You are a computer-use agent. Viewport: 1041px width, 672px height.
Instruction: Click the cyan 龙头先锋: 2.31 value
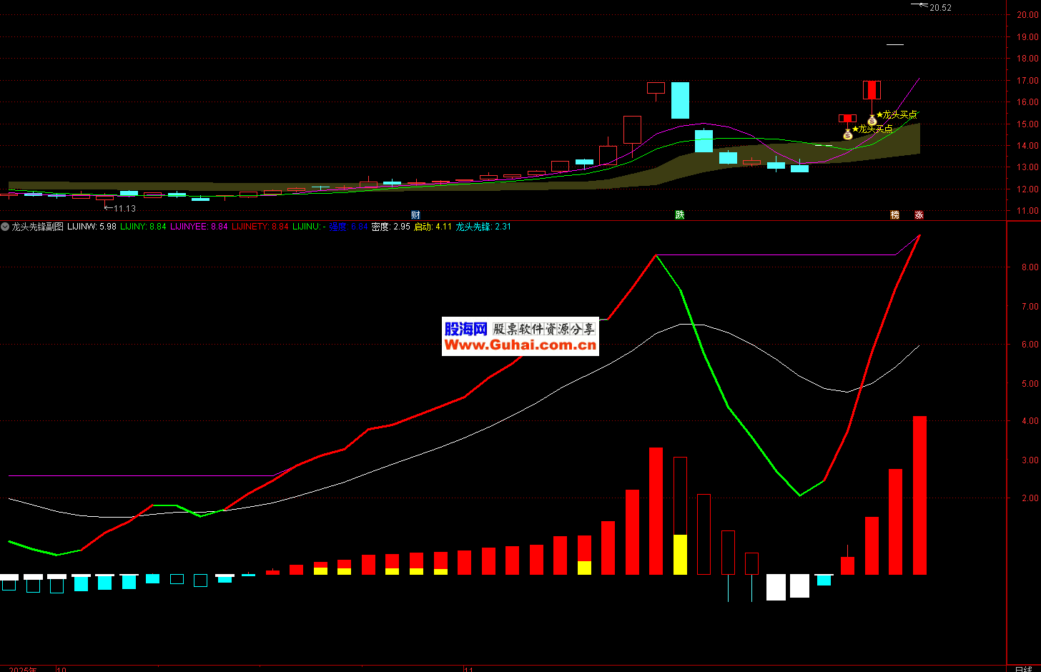click(483, 227)
